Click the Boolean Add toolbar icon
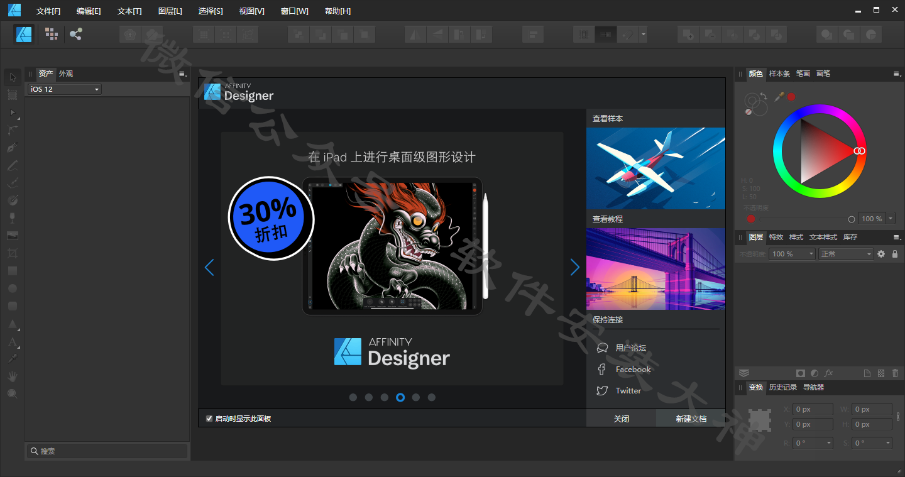 pyautogui.click(x=689, y=35)
